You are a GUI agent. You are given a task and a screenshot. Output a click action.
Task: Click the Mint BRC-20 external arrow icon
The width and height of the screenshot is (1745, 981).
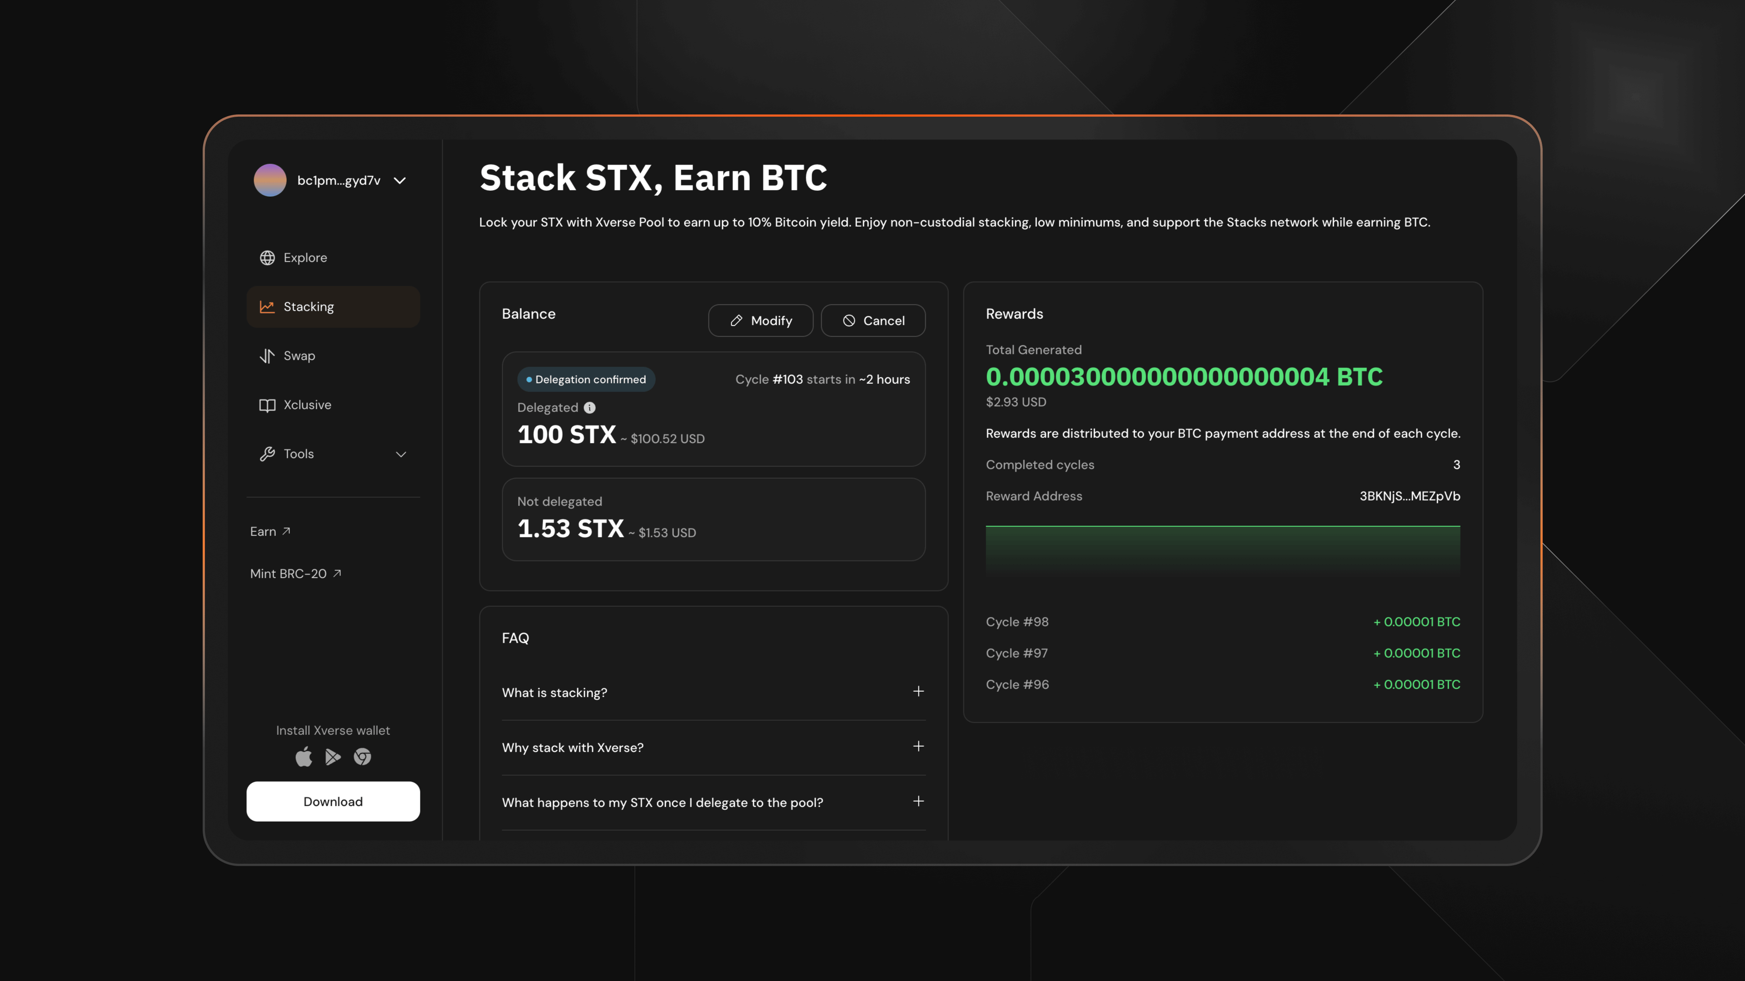pos(337,574)
